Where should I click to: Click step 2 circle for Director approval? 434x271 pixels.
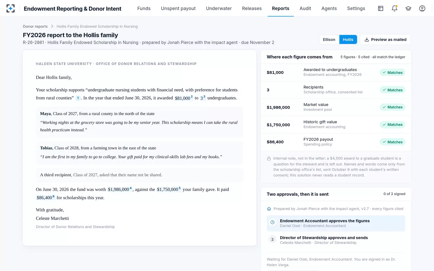point(272,239)
